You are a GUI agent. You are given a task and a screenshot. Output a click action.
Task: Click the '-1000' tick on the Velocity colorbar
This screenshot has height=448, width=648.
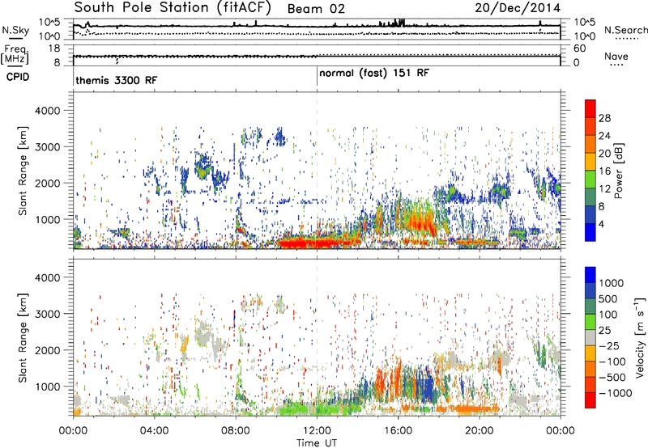[615, 393]
